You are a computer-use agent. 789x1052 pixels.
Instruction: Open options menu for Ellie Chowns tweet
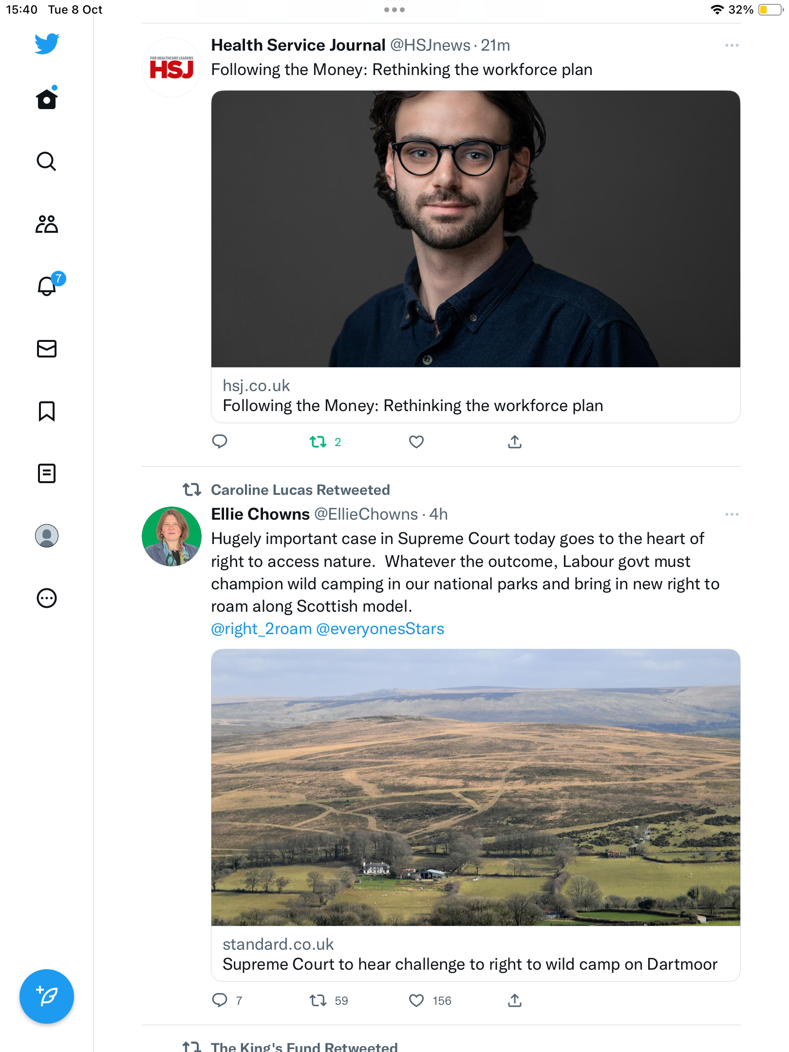click(x=732, y=514)
